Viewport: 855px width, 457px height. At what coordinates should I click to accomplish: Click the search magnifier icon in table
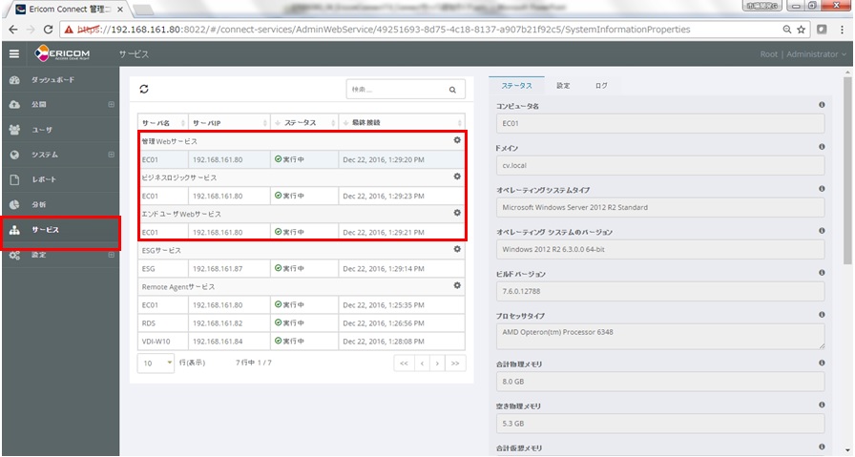pos(452,90)
